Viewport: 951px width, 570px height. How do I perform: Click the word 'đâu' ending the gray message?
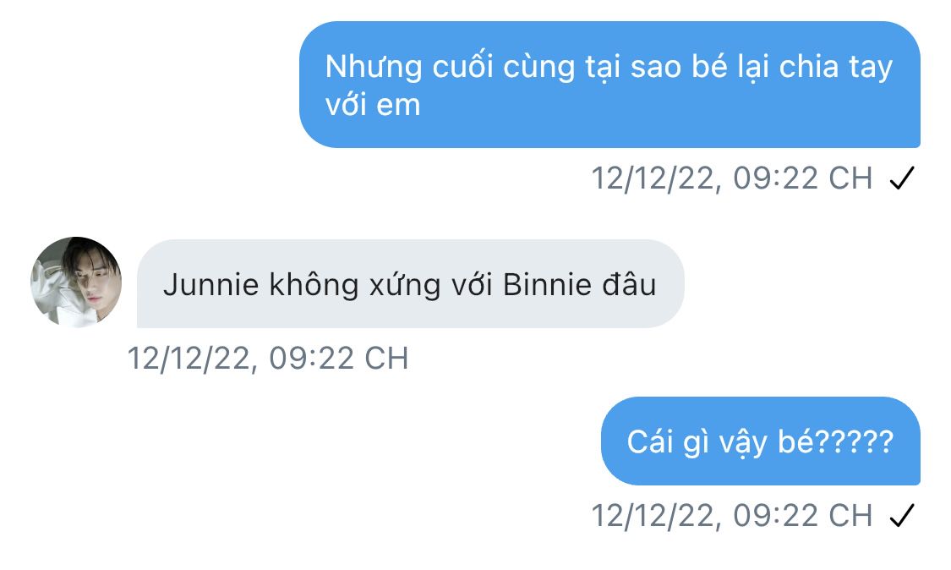(629, 284)
